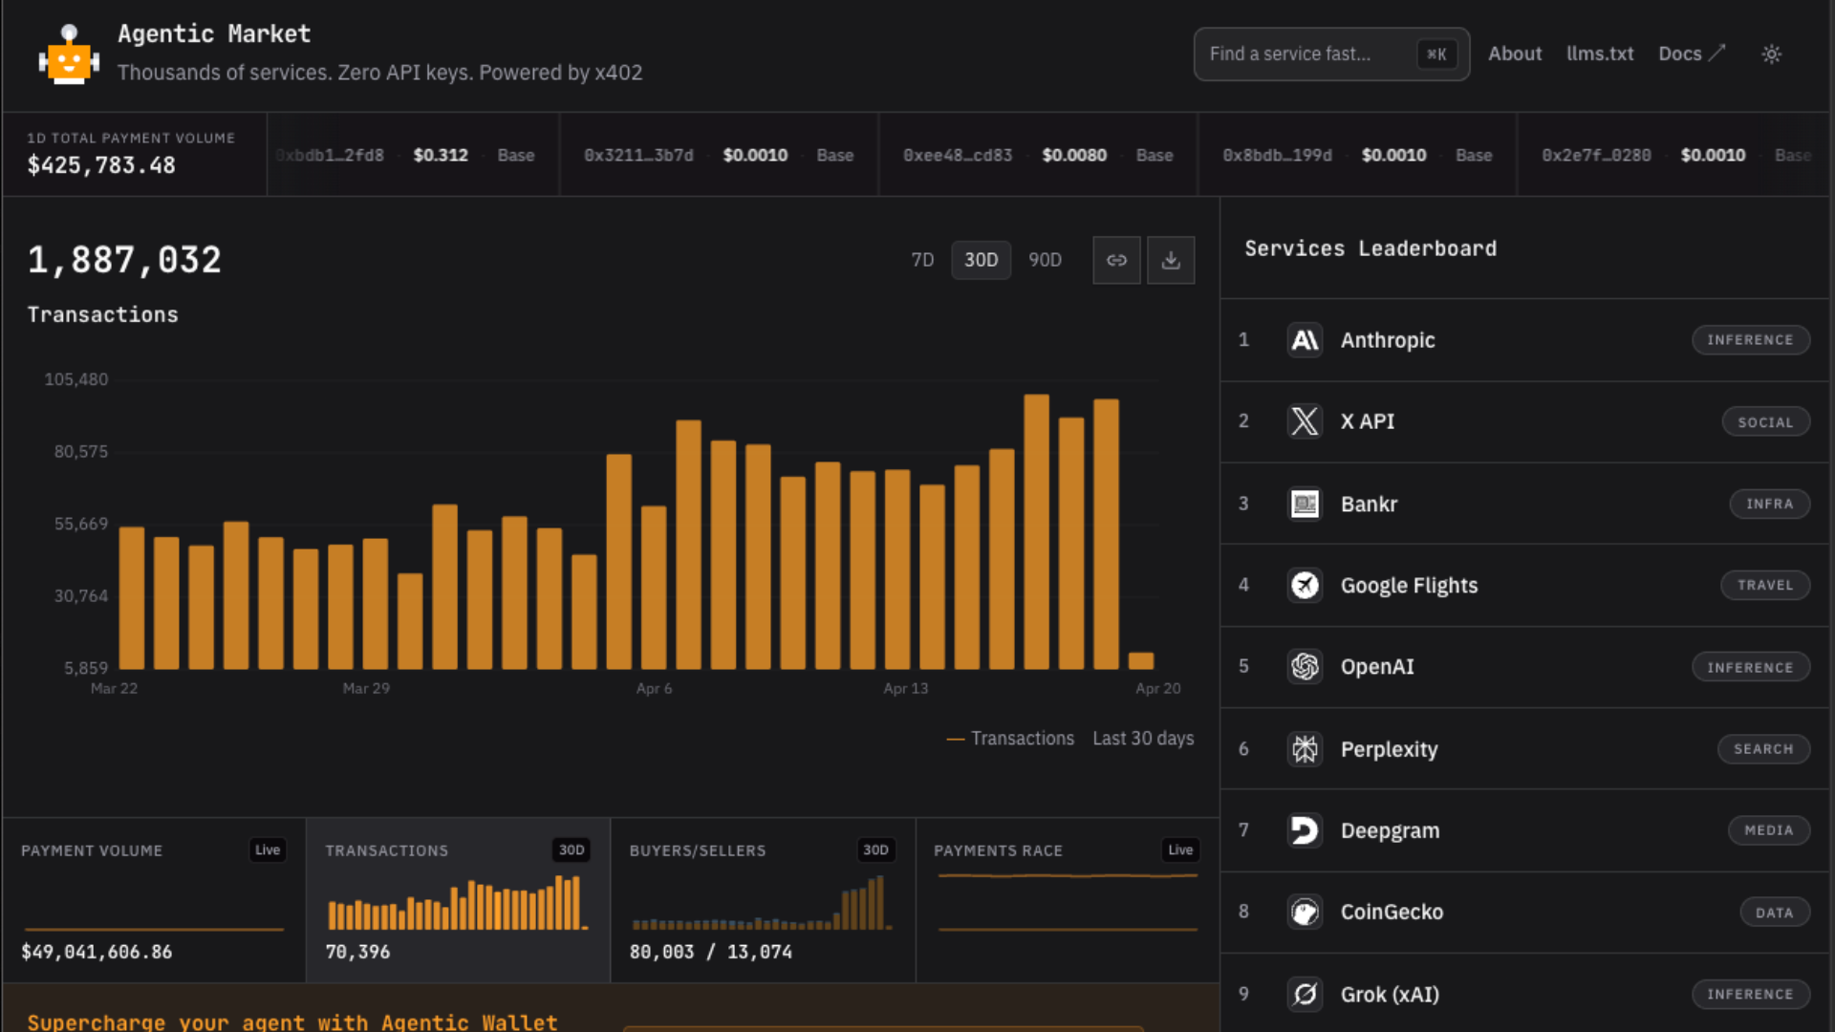Click the copy chart link icon

click(x=1116, y=260)
